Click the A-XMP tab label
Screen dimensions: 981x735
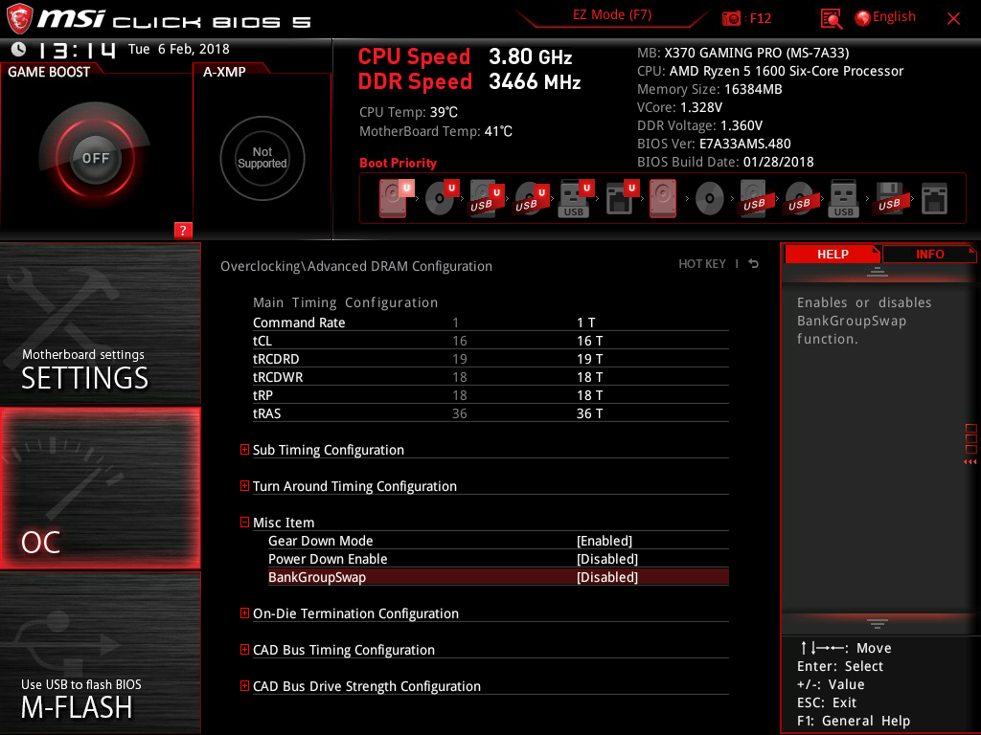224,72
